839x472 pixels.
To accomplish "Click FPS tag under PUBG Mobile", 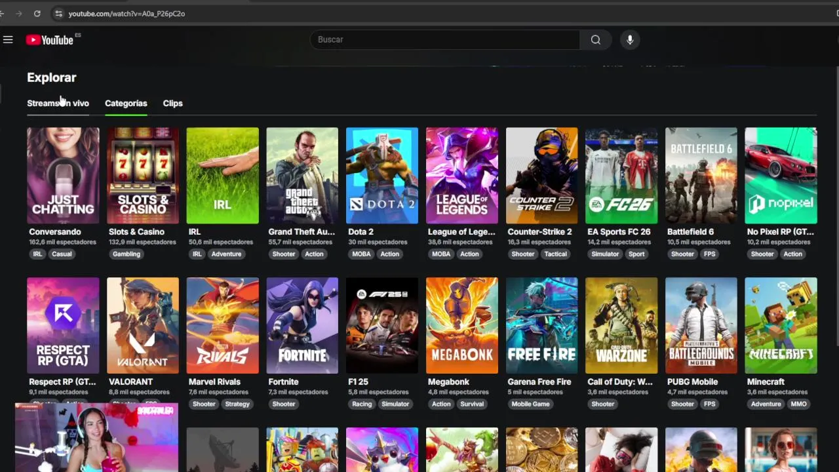I will [710, 404].
